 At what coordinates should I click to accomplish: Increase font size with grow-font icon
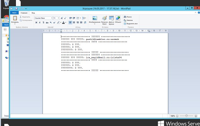point(62,18)
